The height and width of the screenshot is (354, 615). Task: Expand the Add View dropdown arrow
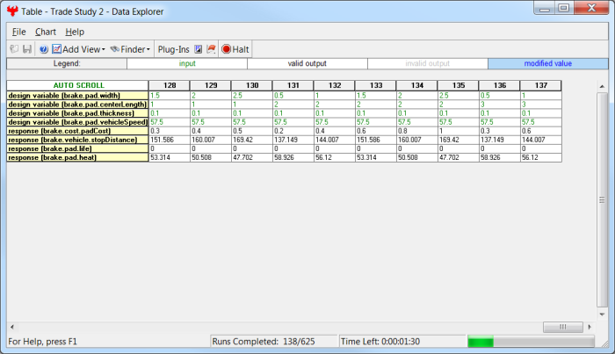(x=103, y=49)
